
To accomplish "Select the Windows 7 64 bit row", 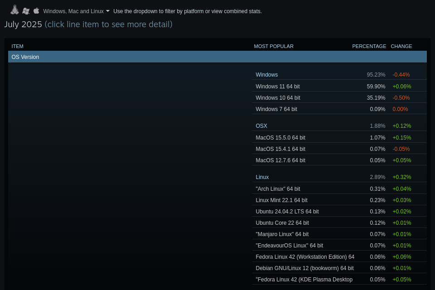I will coord(339,109).
